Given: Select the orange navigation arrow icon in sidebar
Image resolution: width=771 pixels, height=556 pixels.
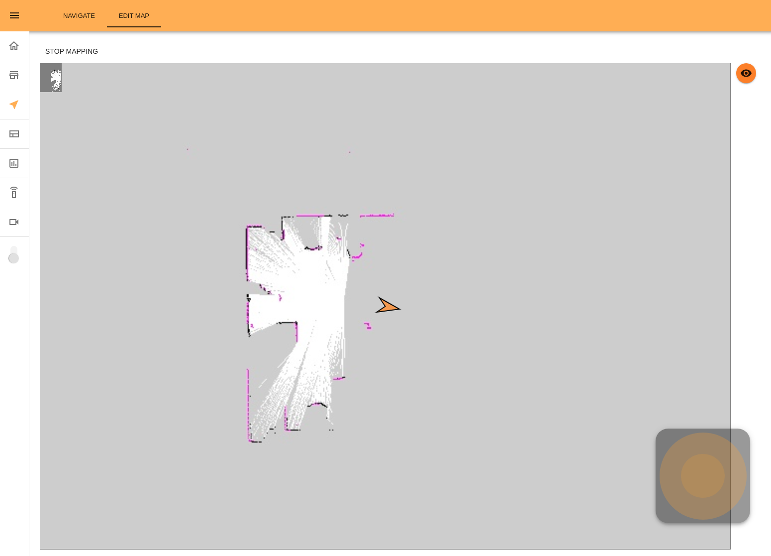Looking at the screenshot, I should 14,105.
